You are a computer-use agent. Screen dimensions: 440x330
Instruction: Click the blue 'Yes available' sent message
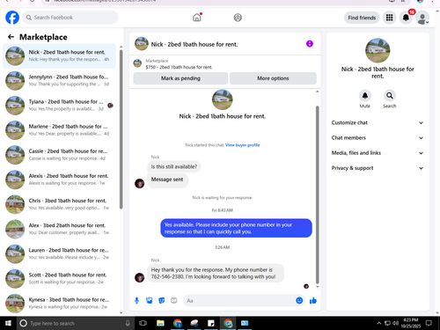236,228
